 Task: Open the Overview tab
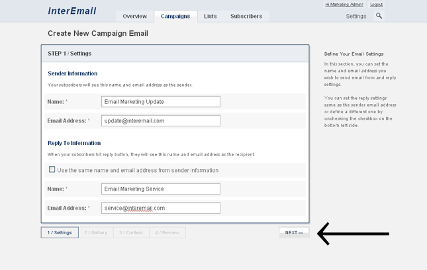coord(134,16)
